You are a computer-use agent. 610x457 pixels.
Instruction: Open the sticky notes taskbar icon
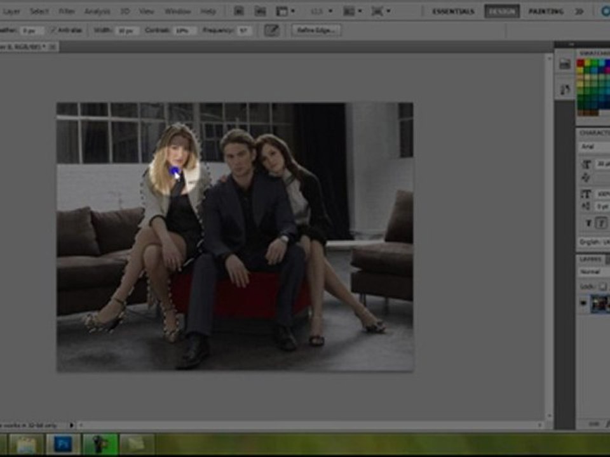click(x=137, y=444)
